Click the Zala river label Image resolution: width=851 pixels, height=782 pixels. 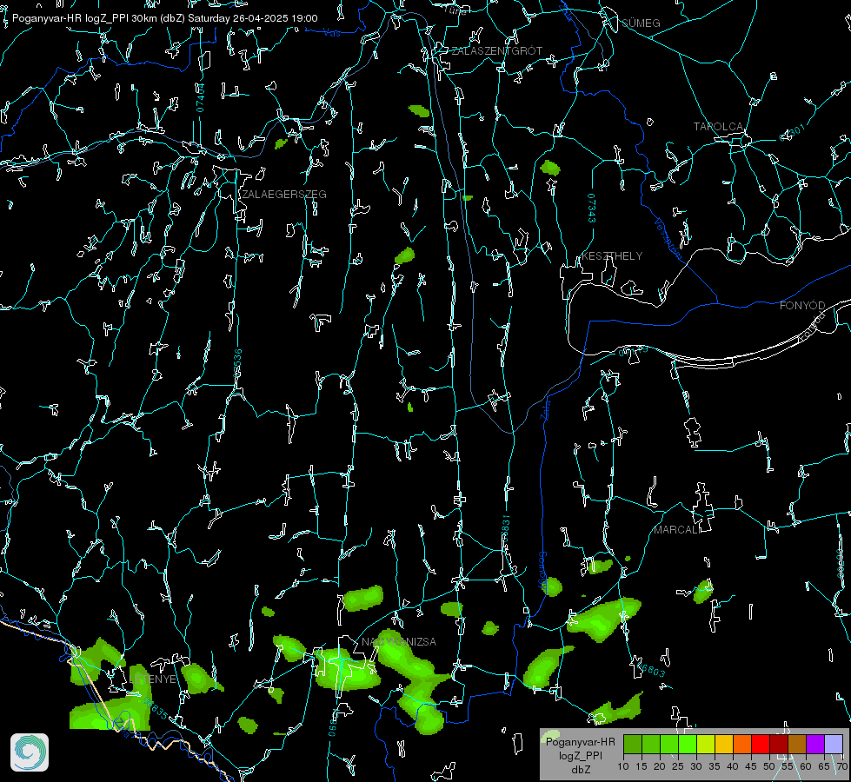coord(546,408)
